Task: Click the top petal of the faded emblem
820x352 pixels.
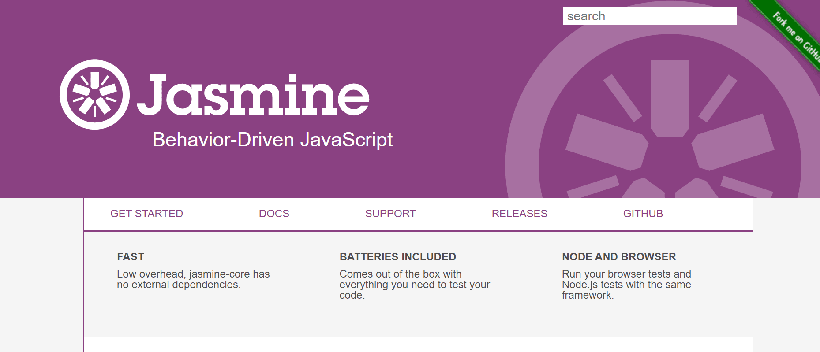Action: [x=670, y=97]
